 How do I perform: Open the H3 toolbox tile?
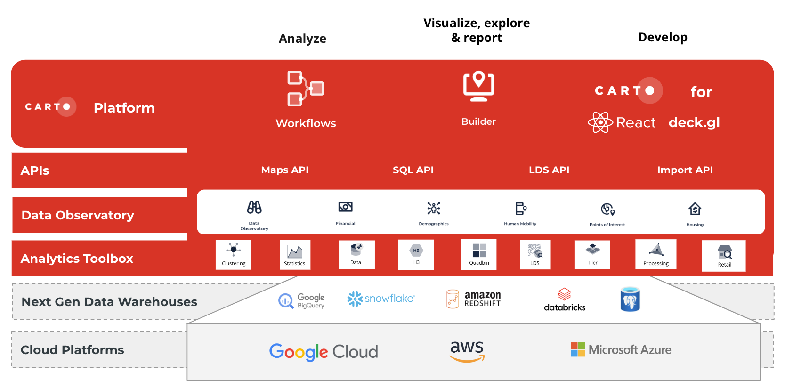click(x=416, y=255)
